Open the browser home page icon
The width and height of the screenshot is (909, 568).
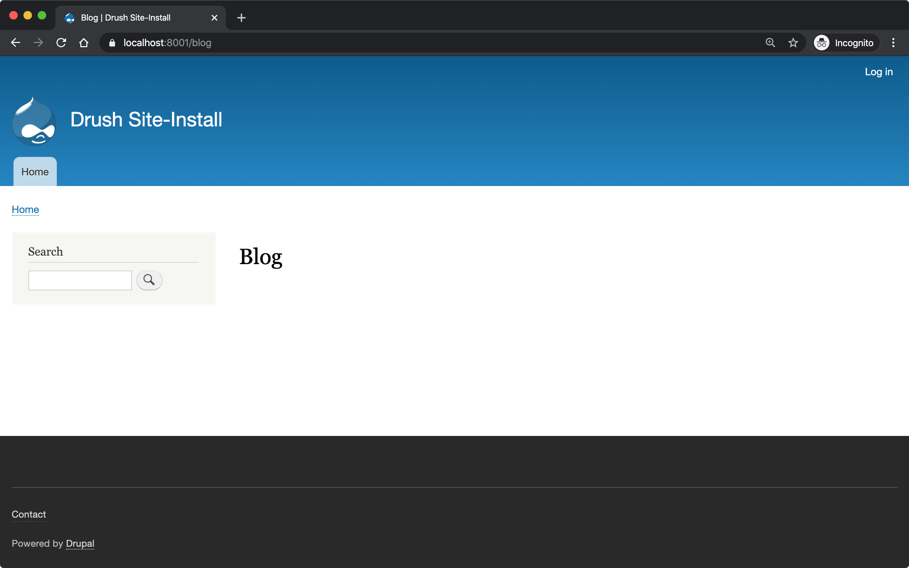tap(84, 43)
